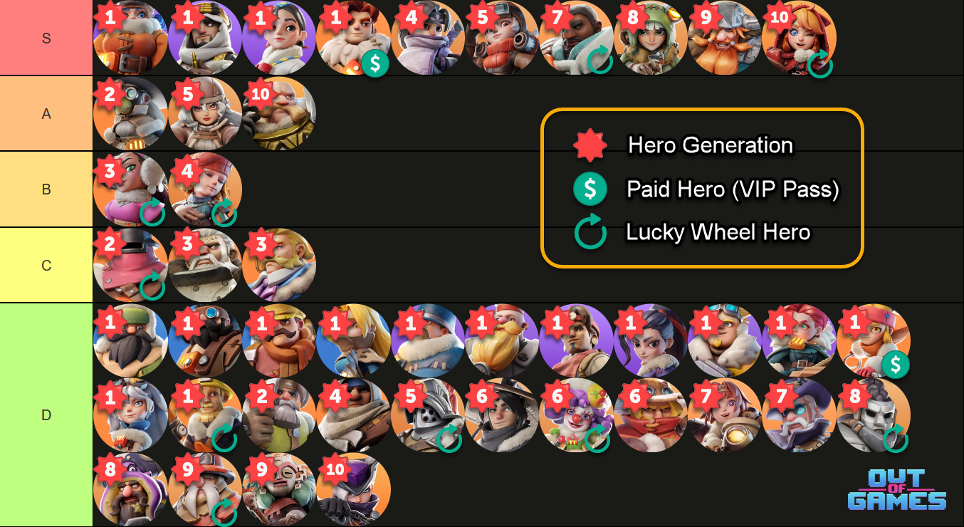The image size is (964, 527).
Task: Select the generation 8 green-hooded hero in S tier
Action: click(651, 38)
